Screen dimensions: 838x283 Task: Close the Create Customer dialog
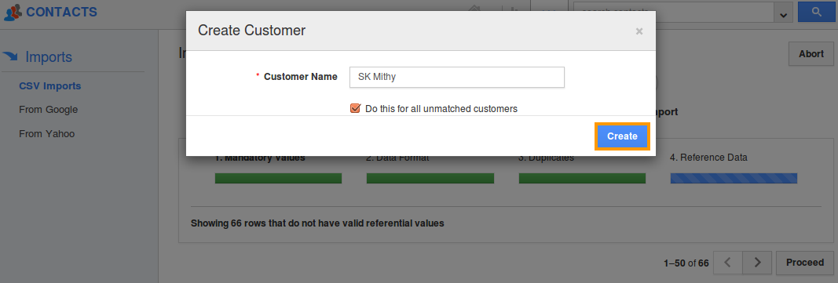(x=639, y=31)
